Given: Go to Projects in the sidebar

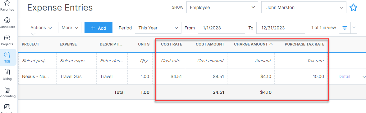Looking at the screenshot, I should click(x=7, y=40).
